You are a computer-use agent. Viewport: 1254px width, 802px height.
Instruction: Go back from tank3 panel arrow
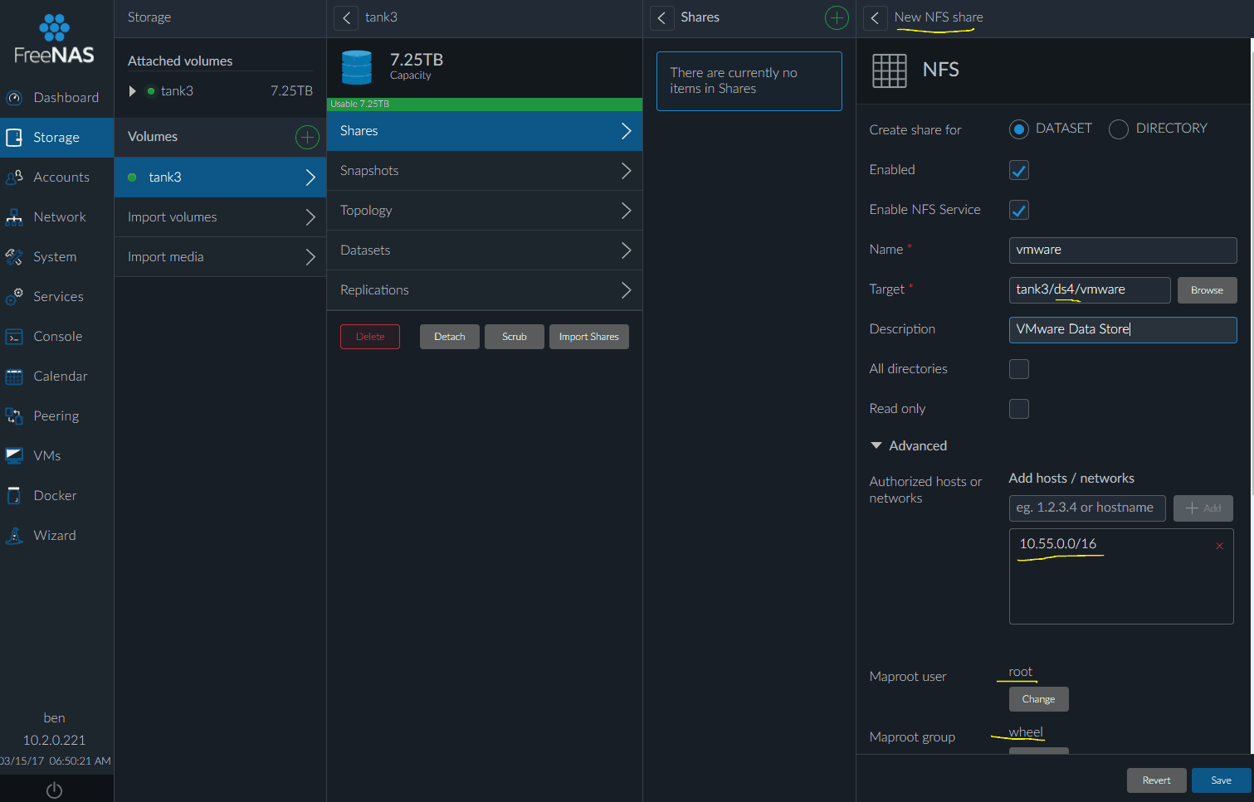coord(346,17)
